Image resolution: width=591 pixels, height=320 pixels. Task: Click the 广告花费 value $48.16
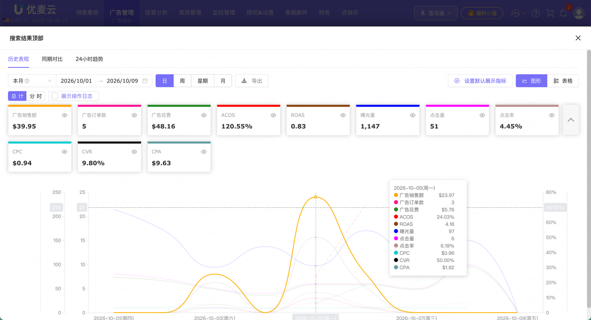click(163, 127)
